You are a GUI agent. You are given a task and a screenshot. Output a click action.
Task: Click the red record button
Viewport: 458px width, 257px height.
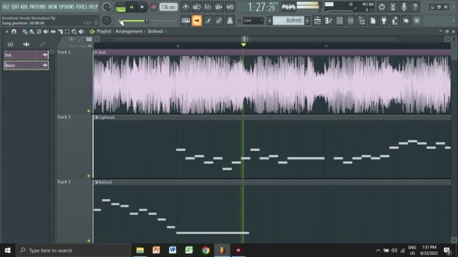click(154, 7)
